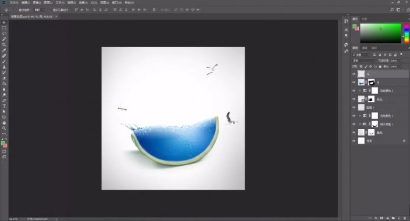Viewport: 410px width, 221px height.
Task: Click the foreground green swatch in the Color panel
Action: [354, 26]
